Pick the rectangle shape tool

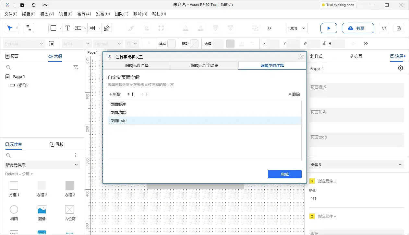pos(53,28)
